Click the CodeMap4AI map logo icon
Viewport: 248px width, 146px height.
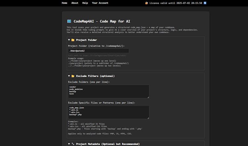point(69,21)
